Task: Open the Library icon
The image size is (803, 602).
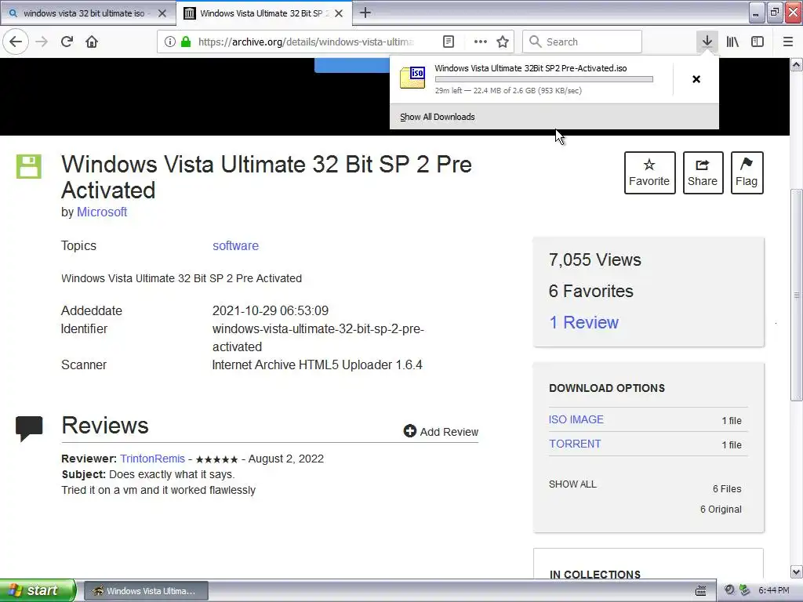Action: (x=732, y=42)
